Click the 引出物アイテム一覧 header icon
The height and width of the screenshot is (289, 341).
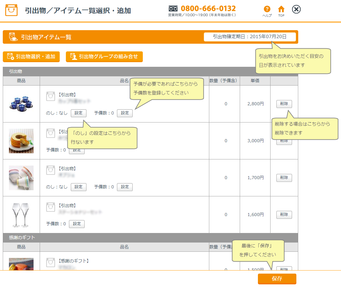(13, 37)
